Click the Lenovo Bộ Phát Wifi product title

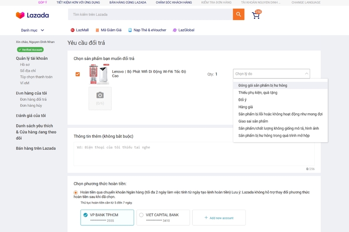149,74
